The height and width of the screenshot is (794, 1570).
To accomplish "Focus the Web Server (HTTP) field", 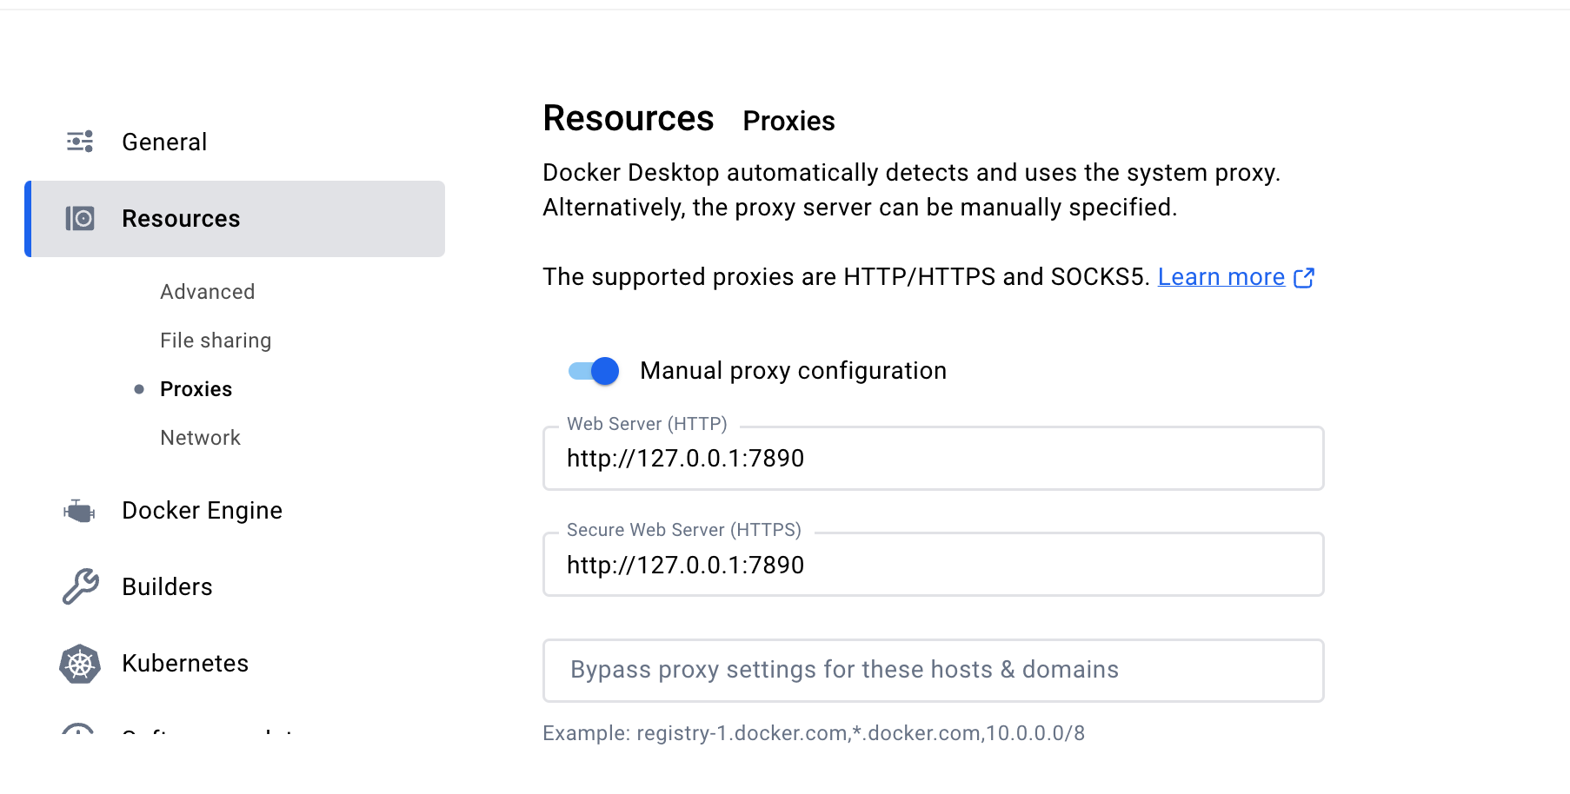I will pos(933,459).
